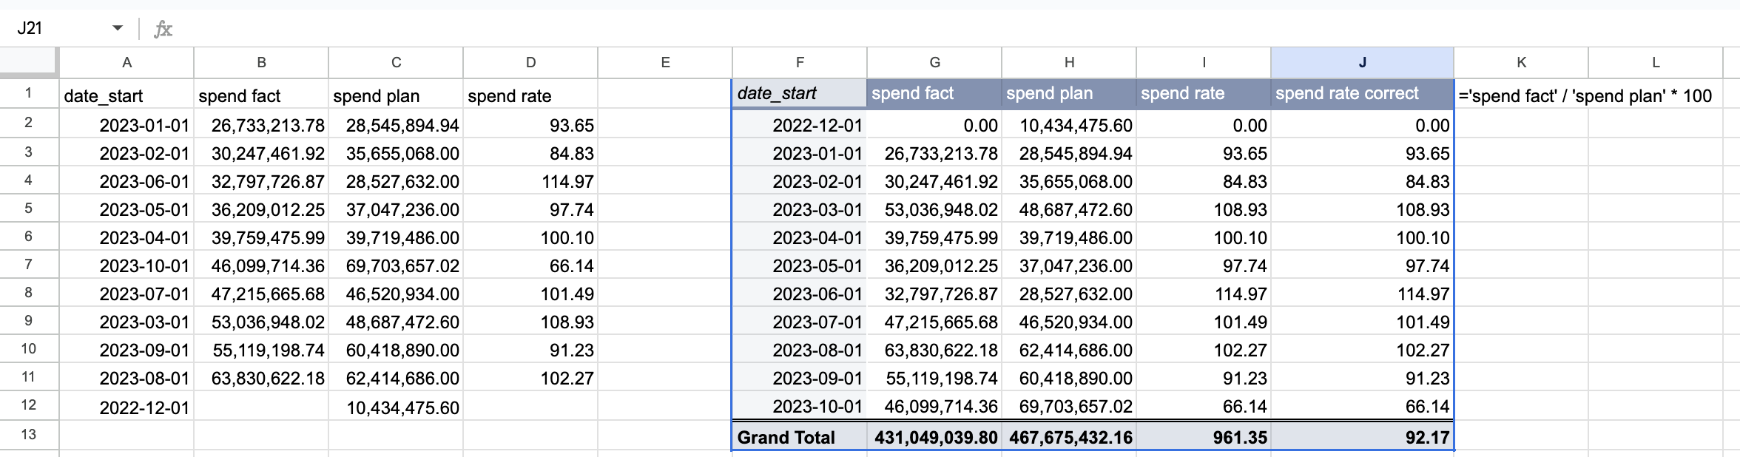The width and height of the screenshot is (1740, 457).
Task: Select column F header
Action: click(x=800, y=63)
